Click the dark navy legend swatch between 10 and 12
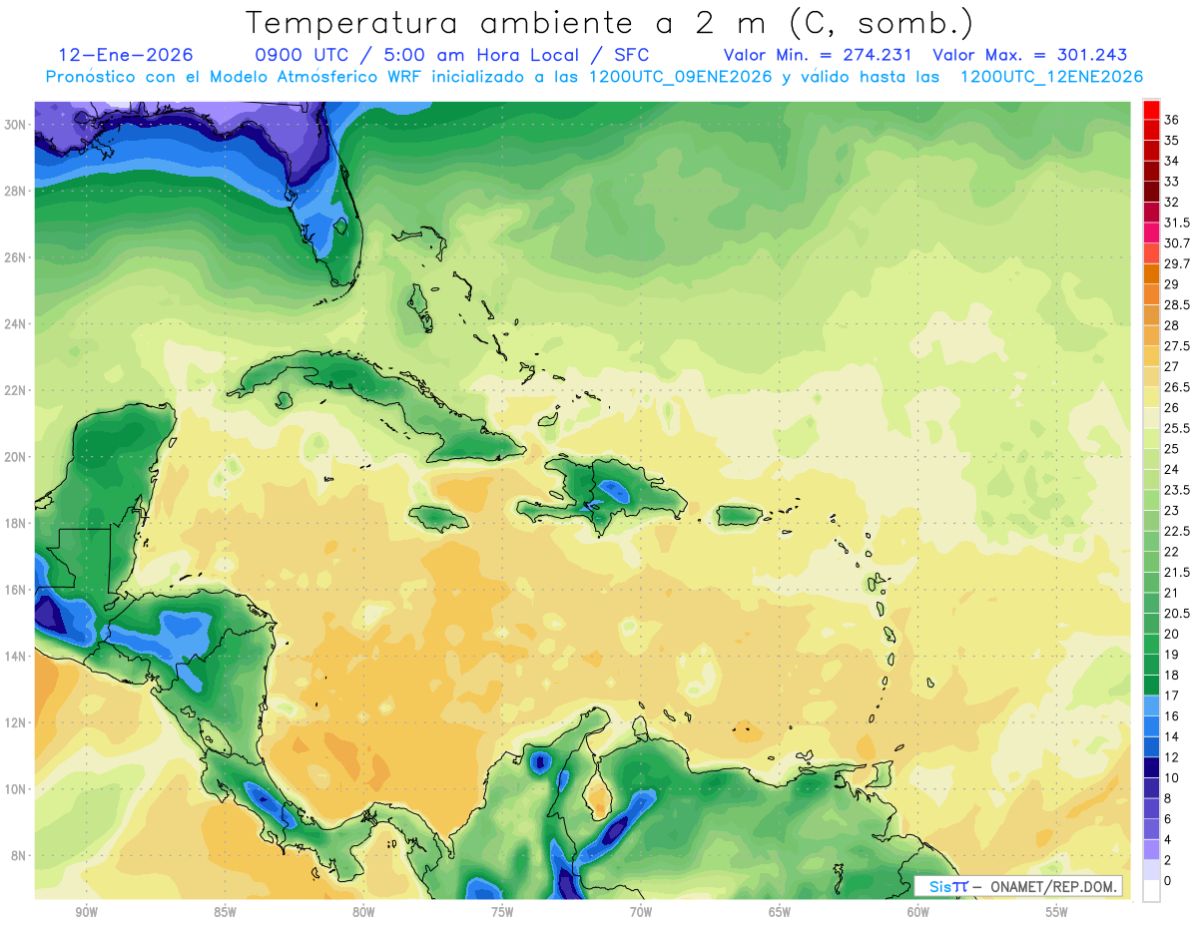The image size is (1198, 925). click(1151, 767)
